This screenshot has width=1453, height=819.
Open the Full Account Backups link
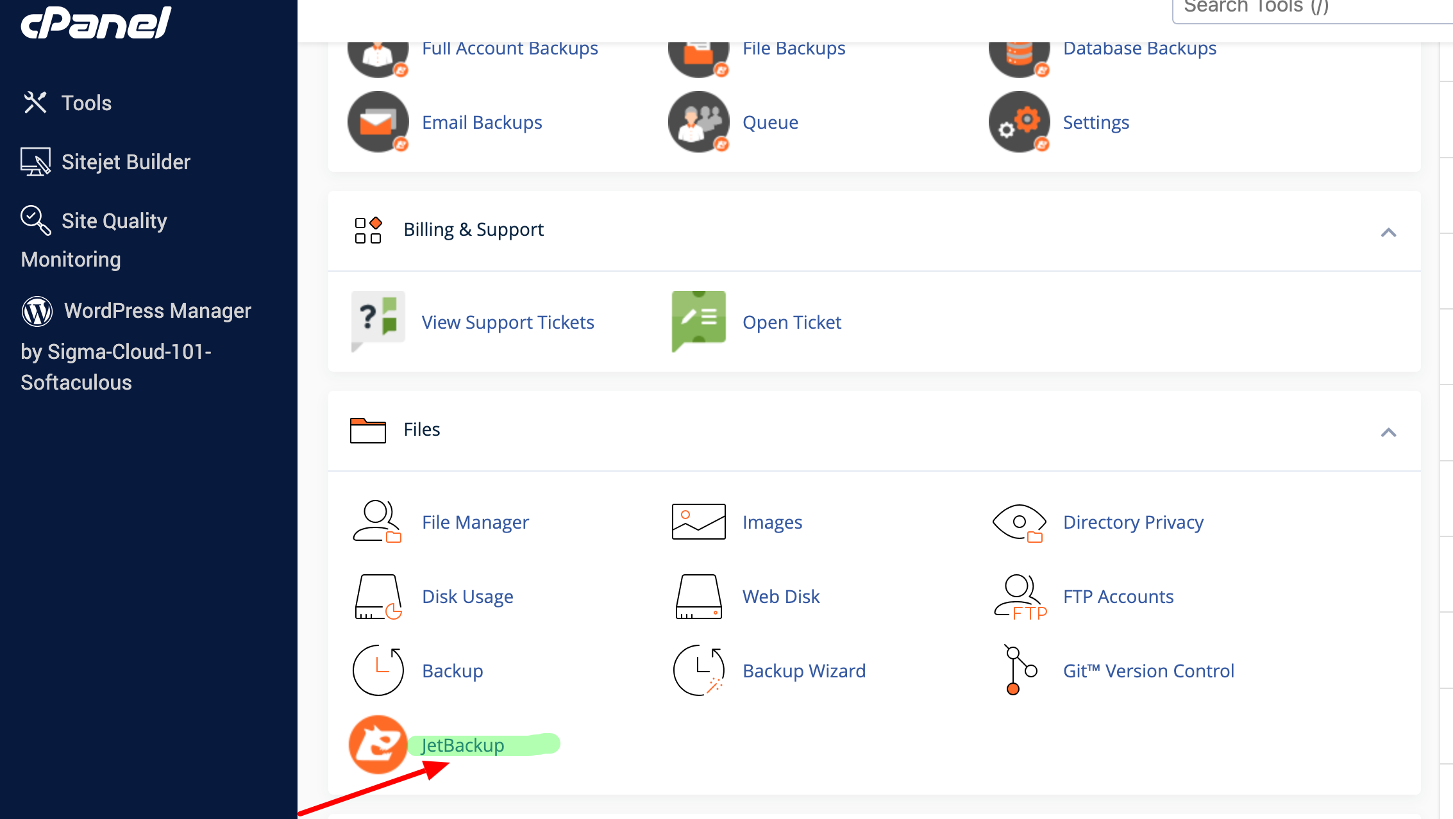click(510, 49)
